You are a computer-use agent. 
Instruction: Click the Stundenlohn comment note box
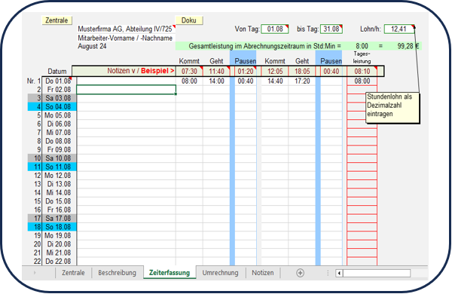tap(392, 108)
